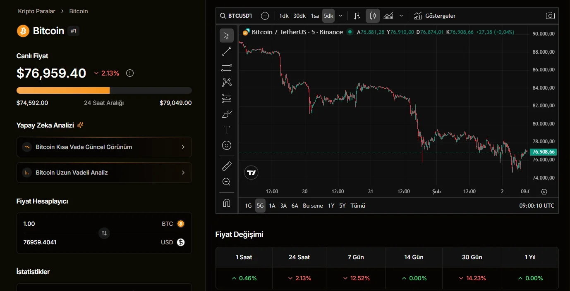Open the Göstergeler indicators panel
The height and width of the screenshot is (291, 570).
[435, 16]
